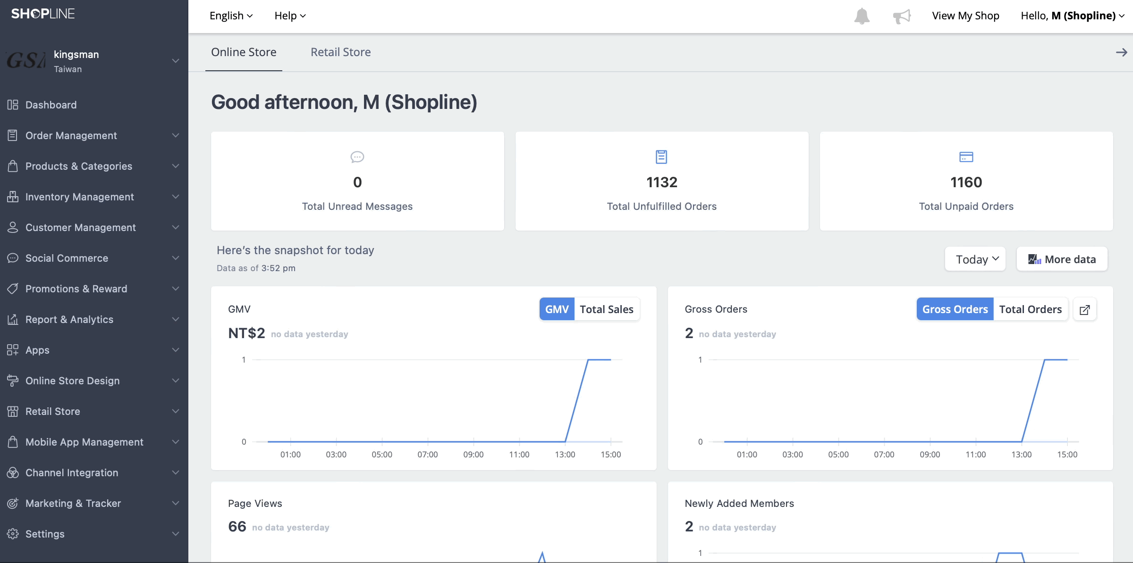Viewport: 1133px width, 563px height.
Task: Click the tab bar right arrow icon
Action: [1121, 52]
